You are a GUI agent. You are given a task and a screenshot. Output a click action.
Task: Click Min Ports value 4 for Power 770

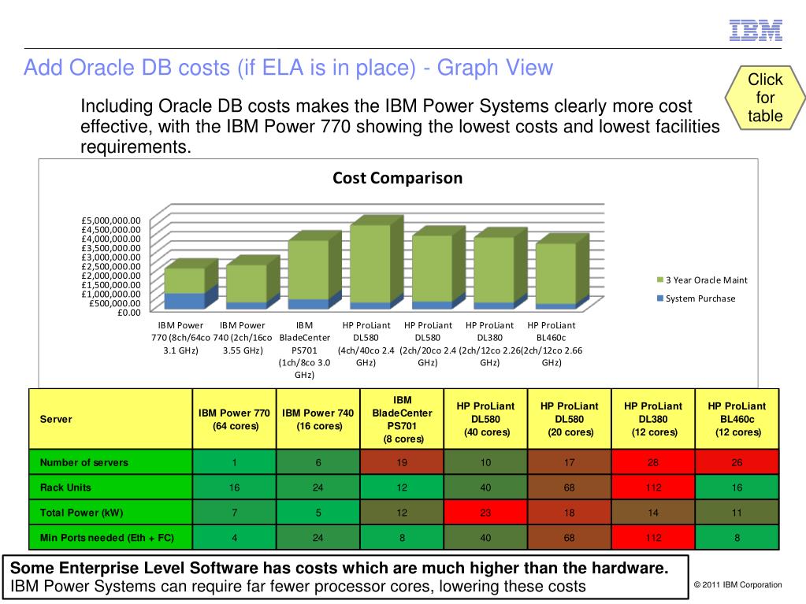click(x=235, y=538)
